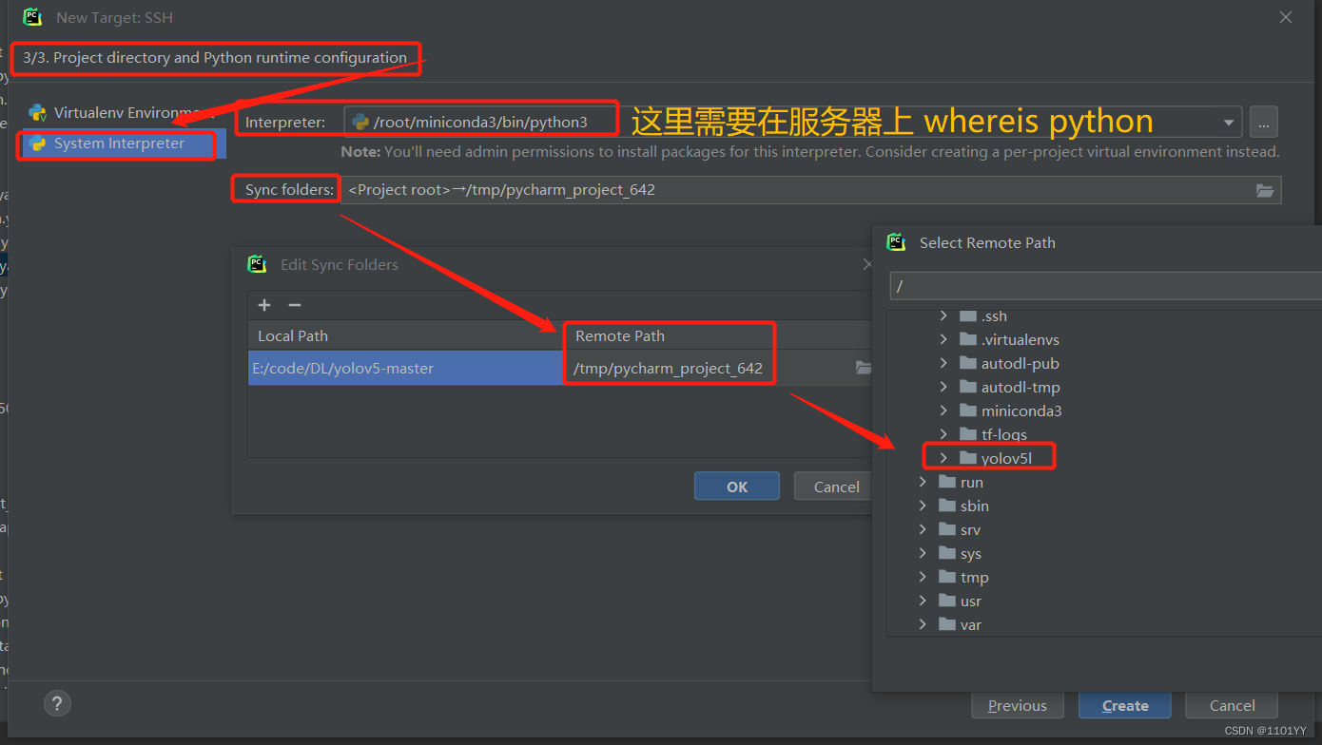Click the path input in Select Remote Path
This screenshot has width=1322, height=745.
[x=1105, y=286]
